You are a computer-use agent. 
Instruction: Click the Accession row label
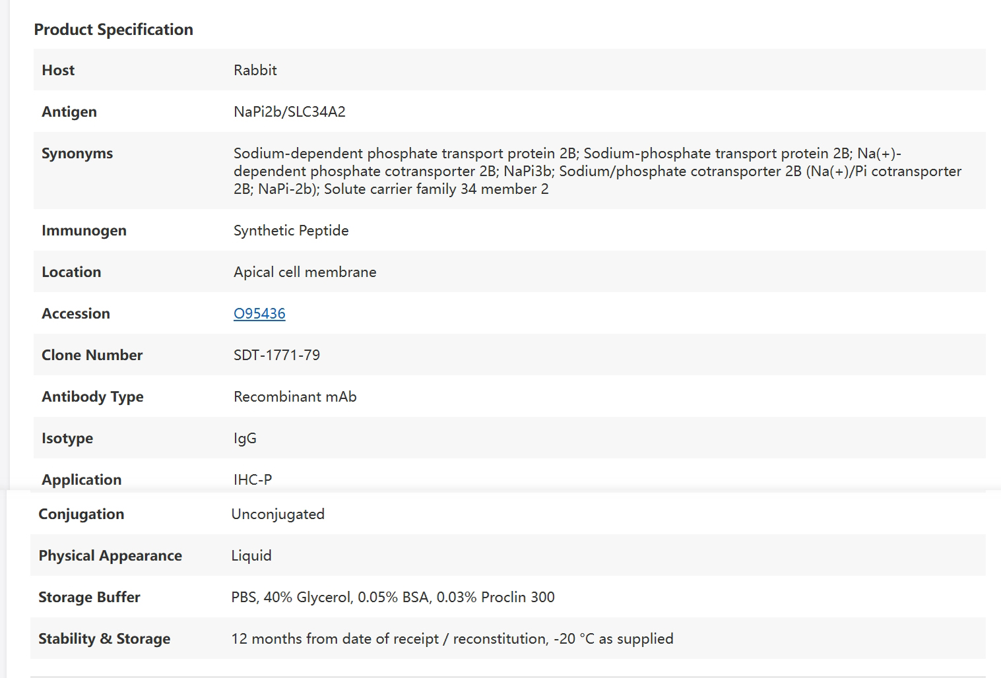(76, 314)
